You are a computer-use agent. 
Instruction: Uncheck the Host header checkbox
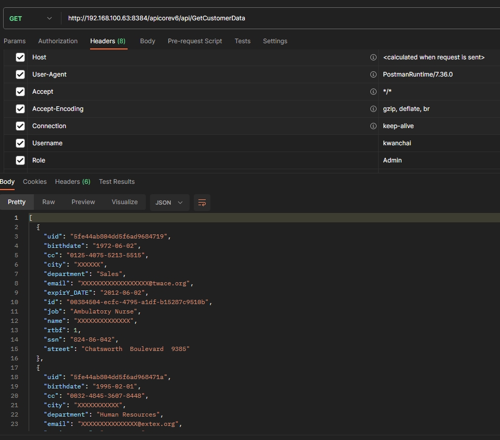coord(20,57)
